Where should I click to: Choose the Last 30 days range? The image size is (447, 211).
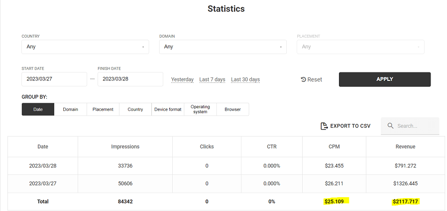[245, 79]
